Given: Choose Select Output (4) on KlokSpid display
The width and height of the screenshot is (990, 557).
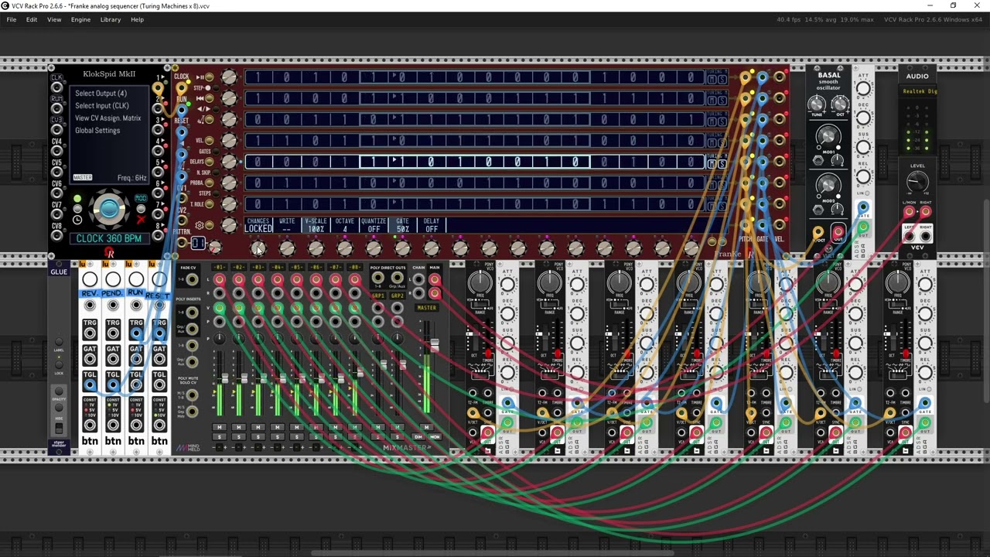Looking at the screenshot, I should (101, 94).
